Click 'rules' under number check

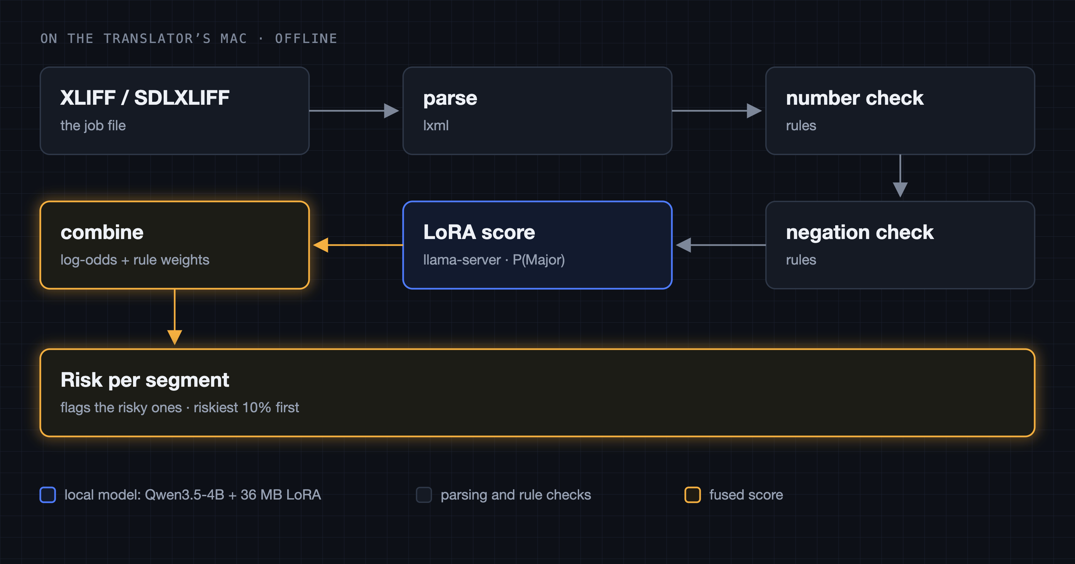(x=801, y=126)
